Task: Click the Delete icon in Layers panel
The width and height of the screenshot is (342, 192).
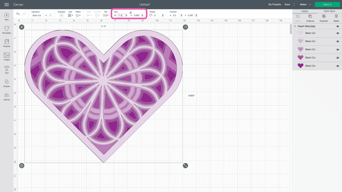Action: click(336, 17)
